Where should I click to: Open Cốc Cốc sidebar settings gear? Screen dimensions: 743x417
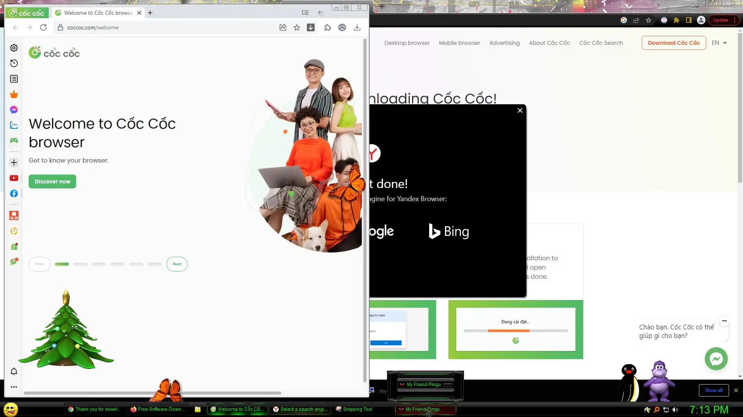[14, 48]
